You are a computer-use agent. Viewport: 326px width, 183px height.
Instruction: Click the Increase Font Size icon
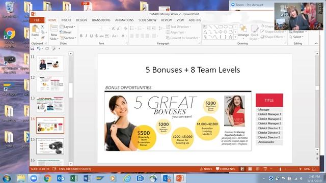[114, 28]
